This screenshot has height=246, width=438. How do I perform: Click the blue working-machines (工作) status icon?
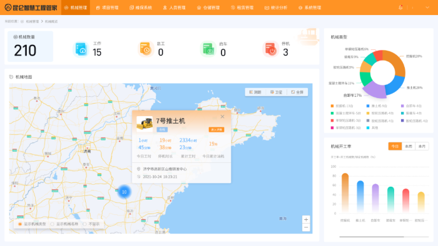[x=81, y=49]
